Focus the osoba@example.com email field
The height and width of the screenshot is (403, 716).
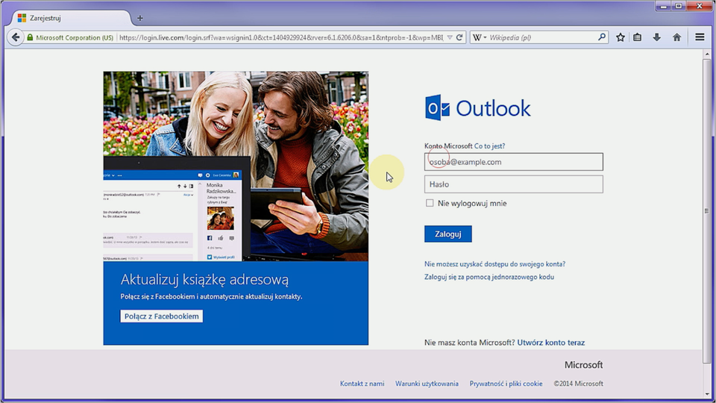point(514,162)
